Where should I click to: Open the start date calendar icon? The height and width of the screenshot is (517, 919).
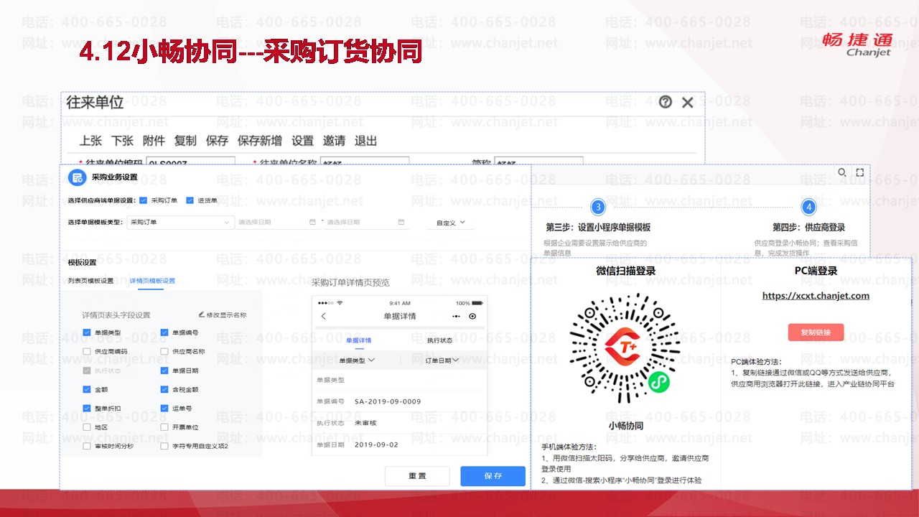pyautogui.click(x=312, y=223)
